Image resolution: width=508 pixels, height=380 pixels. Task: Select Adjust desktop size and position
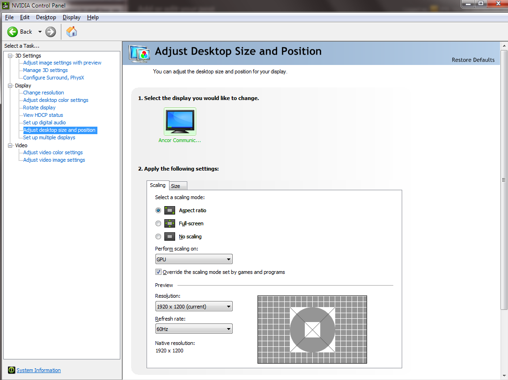click(60, 130)
